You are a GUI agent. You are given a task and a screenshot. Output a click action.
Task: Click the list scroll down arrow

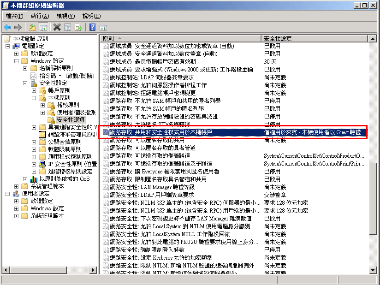tap(373, 270)
